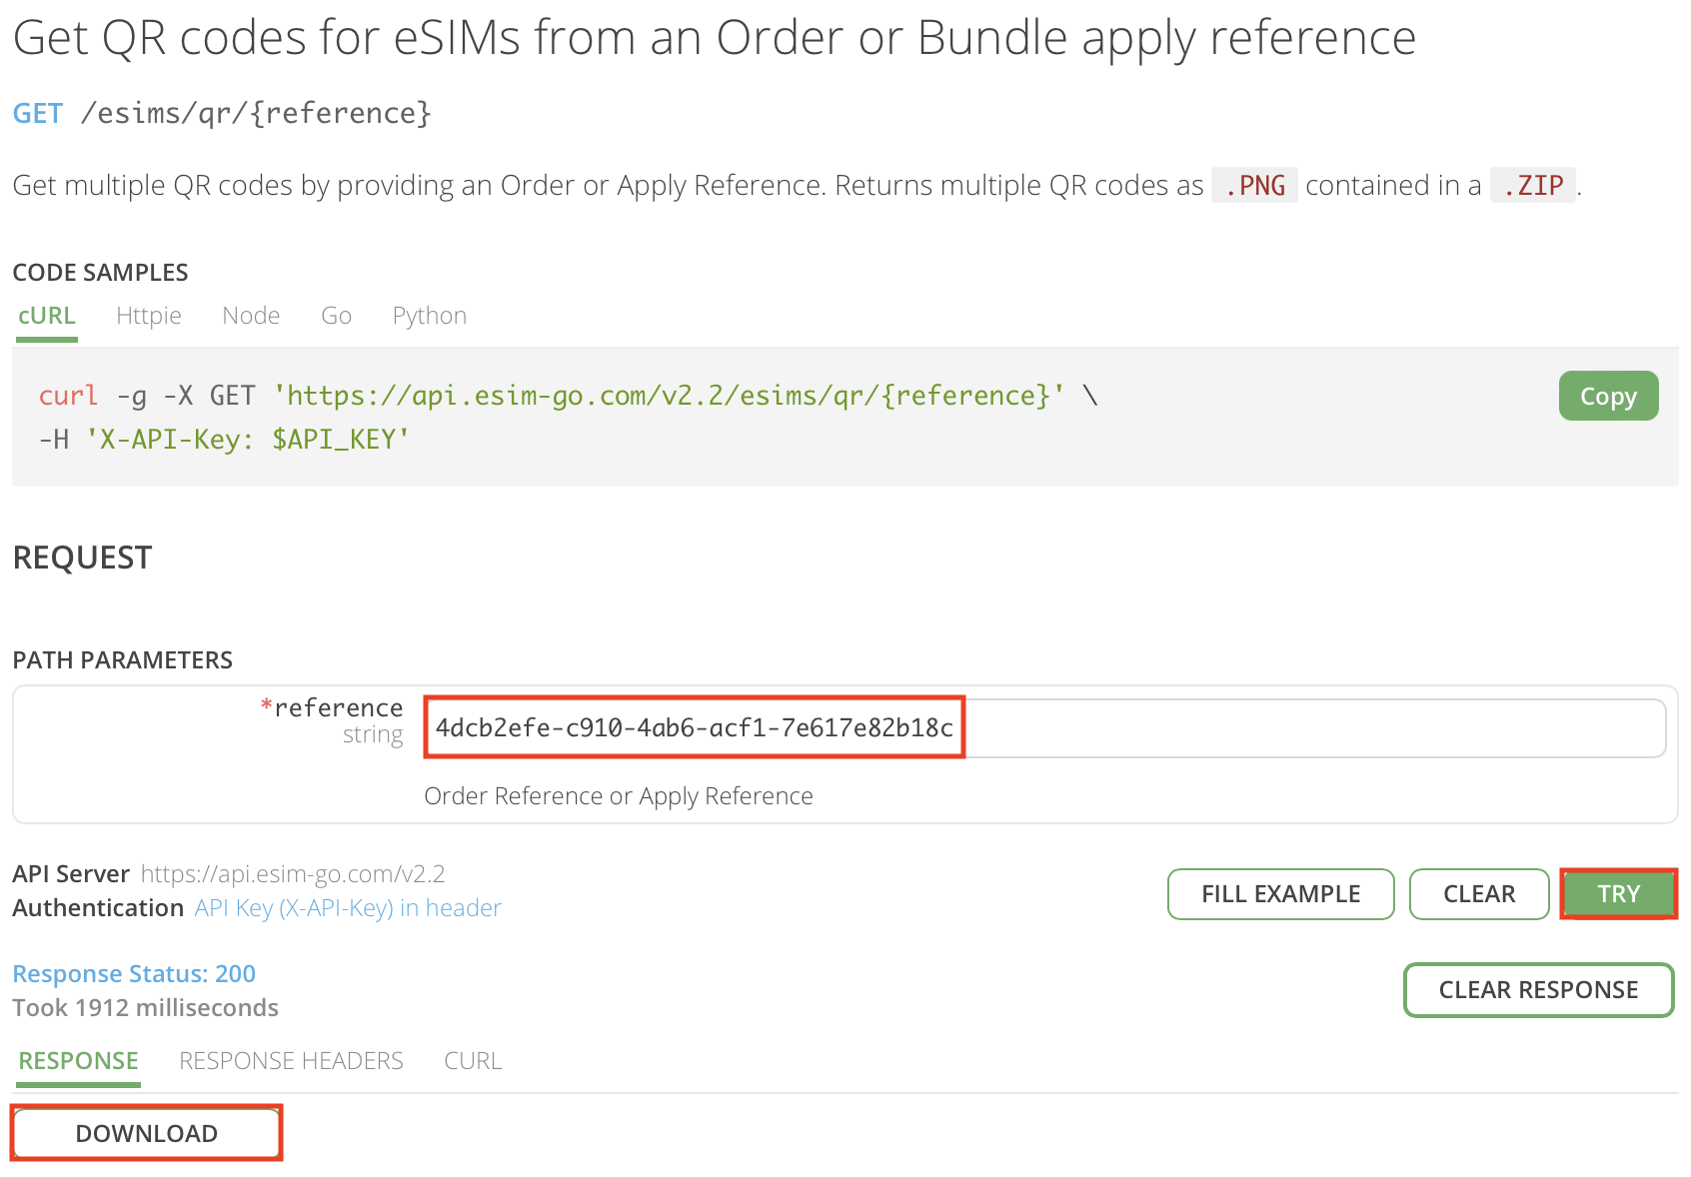
Task: Click the CODE SAMPLES heading
Action: 100,273
